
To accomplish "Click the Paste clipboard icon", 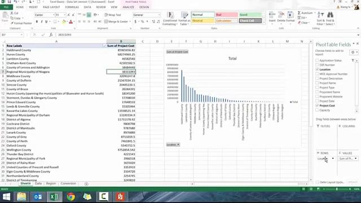I will 5,16.
